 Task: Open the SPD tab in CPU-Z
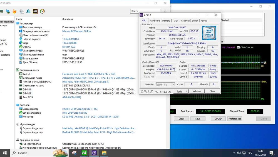pos(175,21)
